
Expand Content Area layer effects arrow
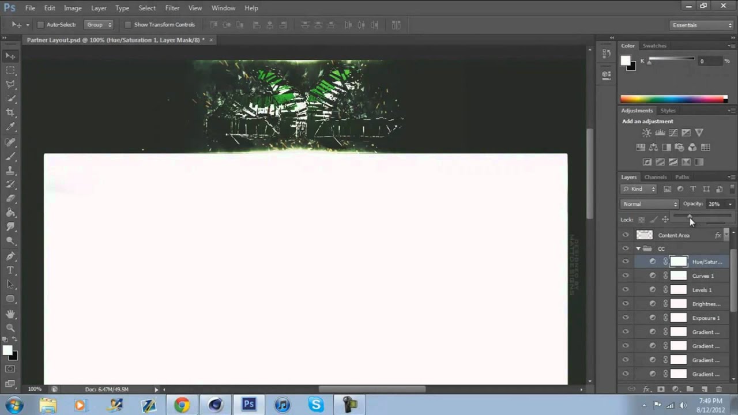725,233
